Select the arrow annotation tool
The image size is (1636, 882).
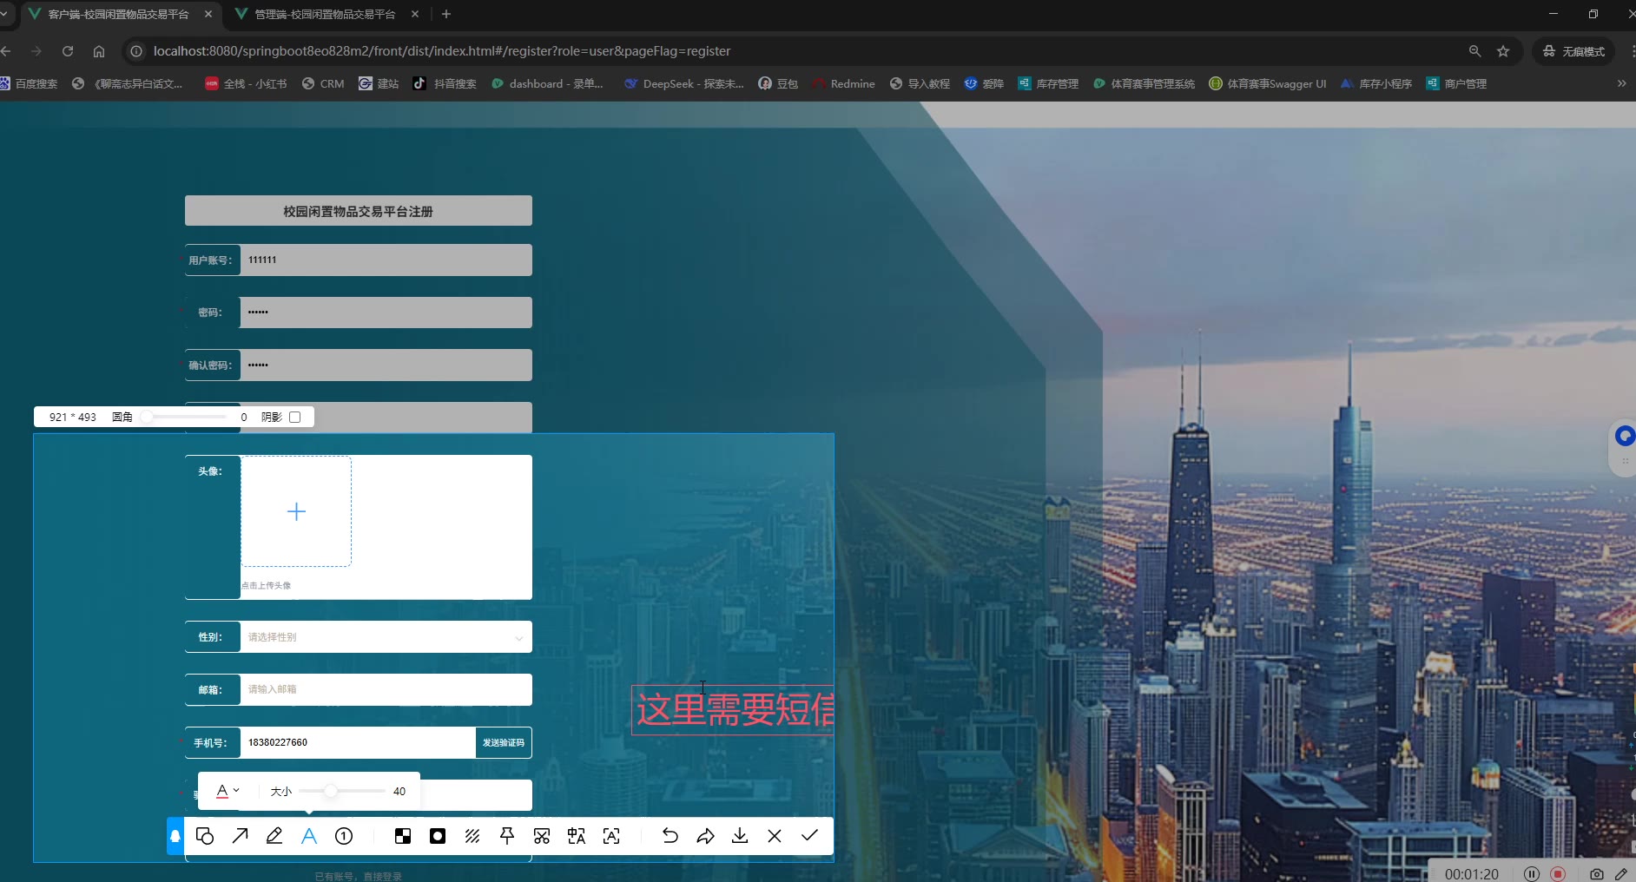coord(241,836)
